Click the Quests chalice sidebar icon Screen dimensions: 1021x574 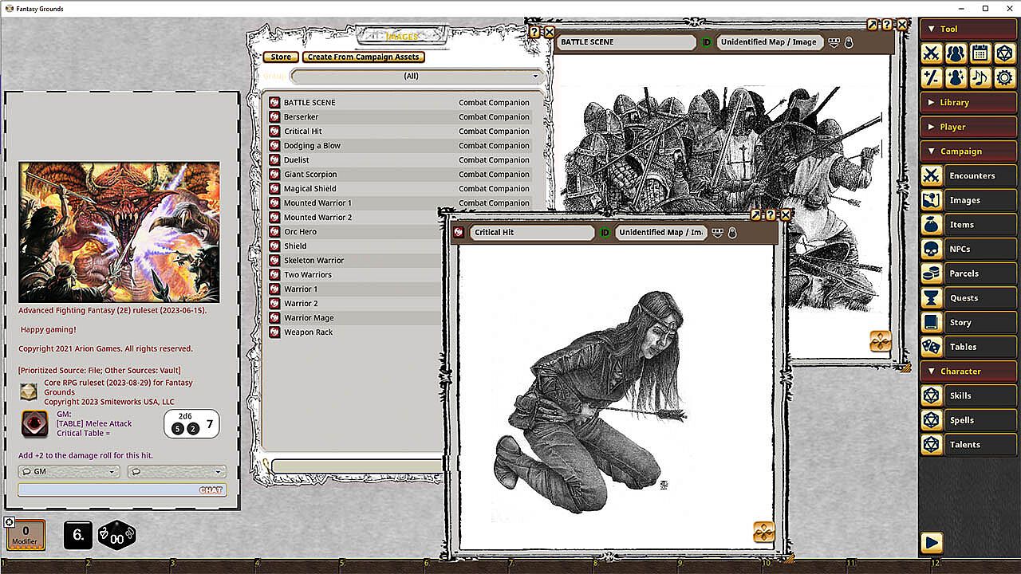pyautogui.click(x=931, y=298)
